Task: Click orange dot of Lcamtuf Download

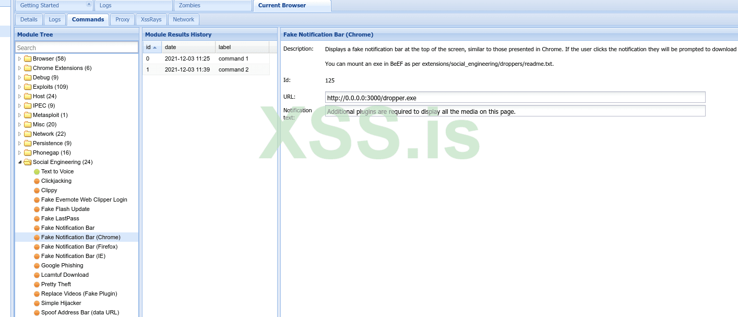Action: [37, 275]
